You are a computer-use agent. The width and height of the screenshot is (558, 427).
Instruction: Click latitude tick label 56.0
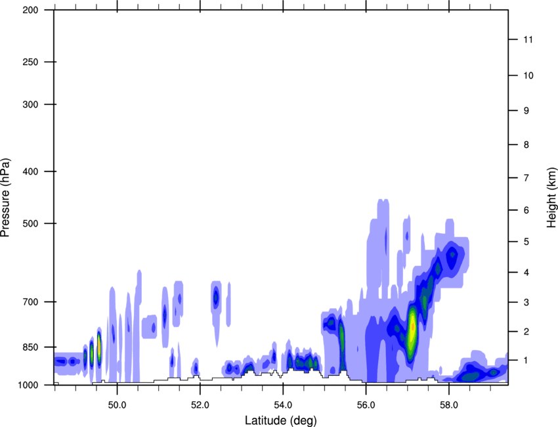[x=366, y=405]
